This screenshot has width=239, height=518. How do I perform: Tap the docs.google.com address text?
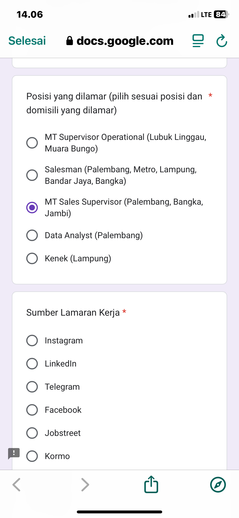(125, 41)
